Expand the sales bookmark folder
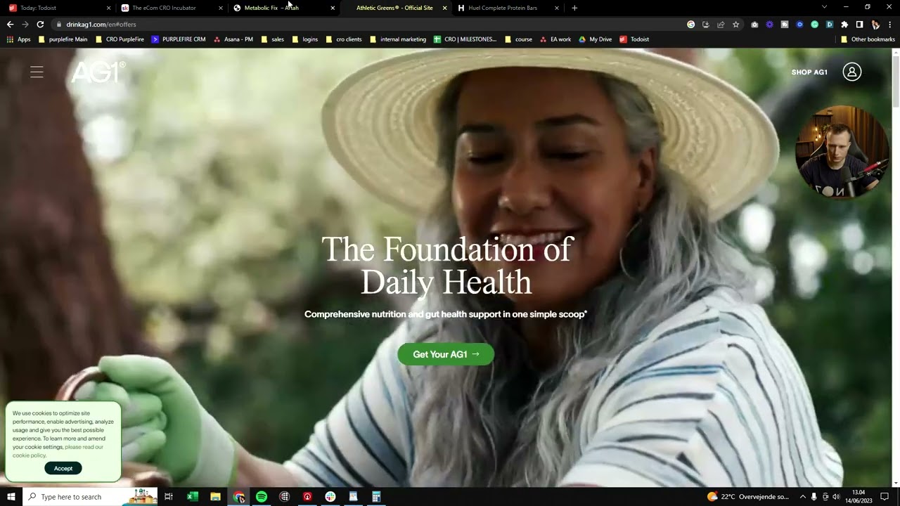The image size is (900, 506). (272, 39)
